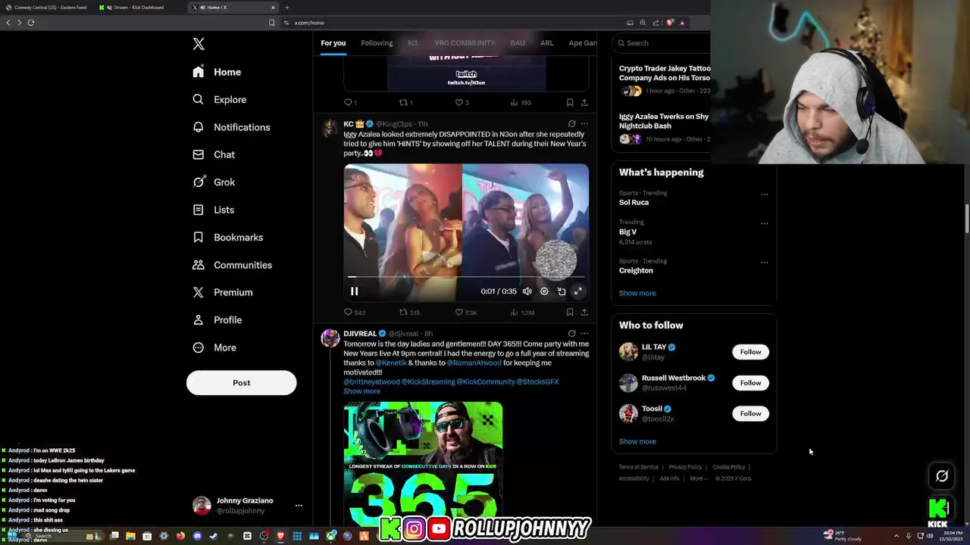The height and width of the screenshot is (545, 970).
Task: Click the X search field
Action: click(661, 43)
